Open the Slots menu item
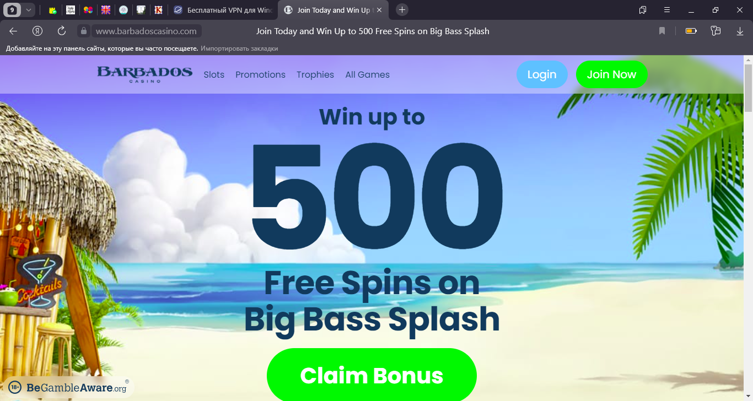 tap(214, 75)
